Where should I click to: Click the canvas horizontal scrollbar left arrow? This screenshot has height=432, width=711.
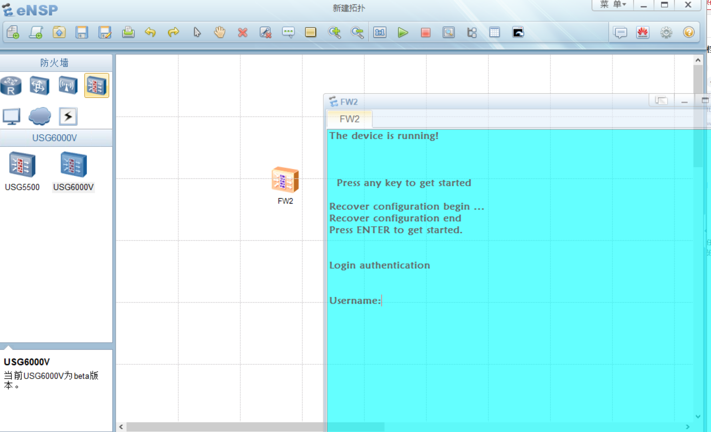pyautogui.click(x=121, y=427)
